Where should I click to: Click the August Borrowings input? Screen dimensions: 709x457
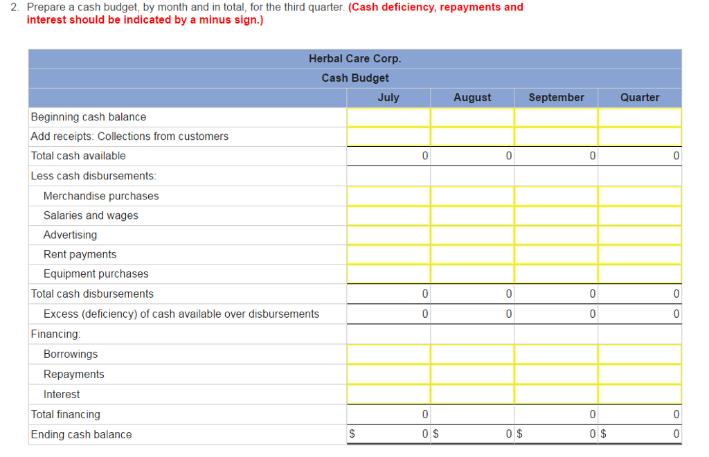click(472, 355)
